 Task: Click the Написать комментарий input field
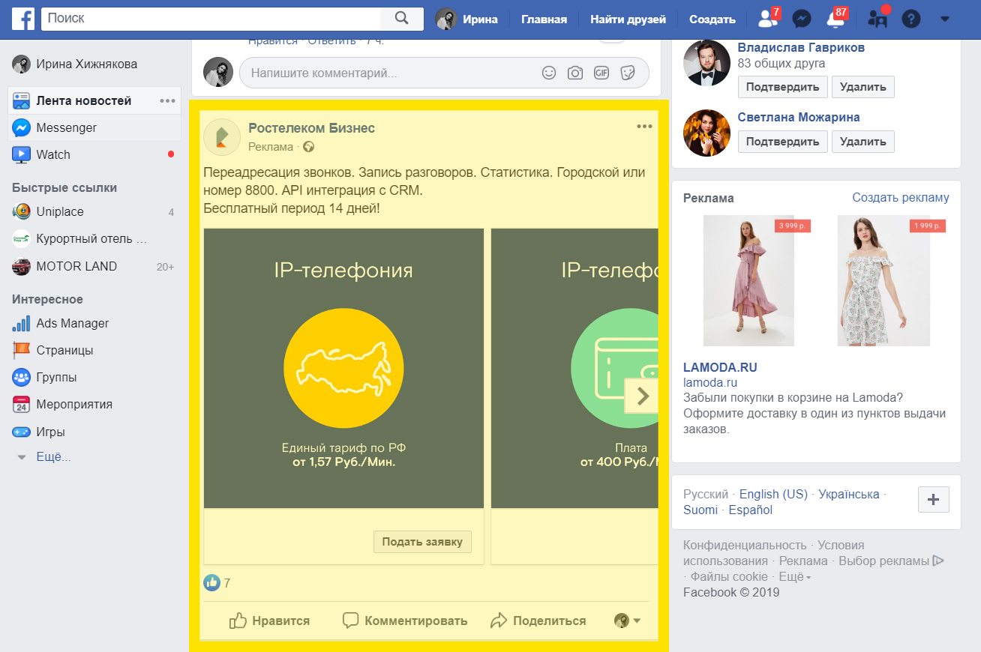coord(444,73)
